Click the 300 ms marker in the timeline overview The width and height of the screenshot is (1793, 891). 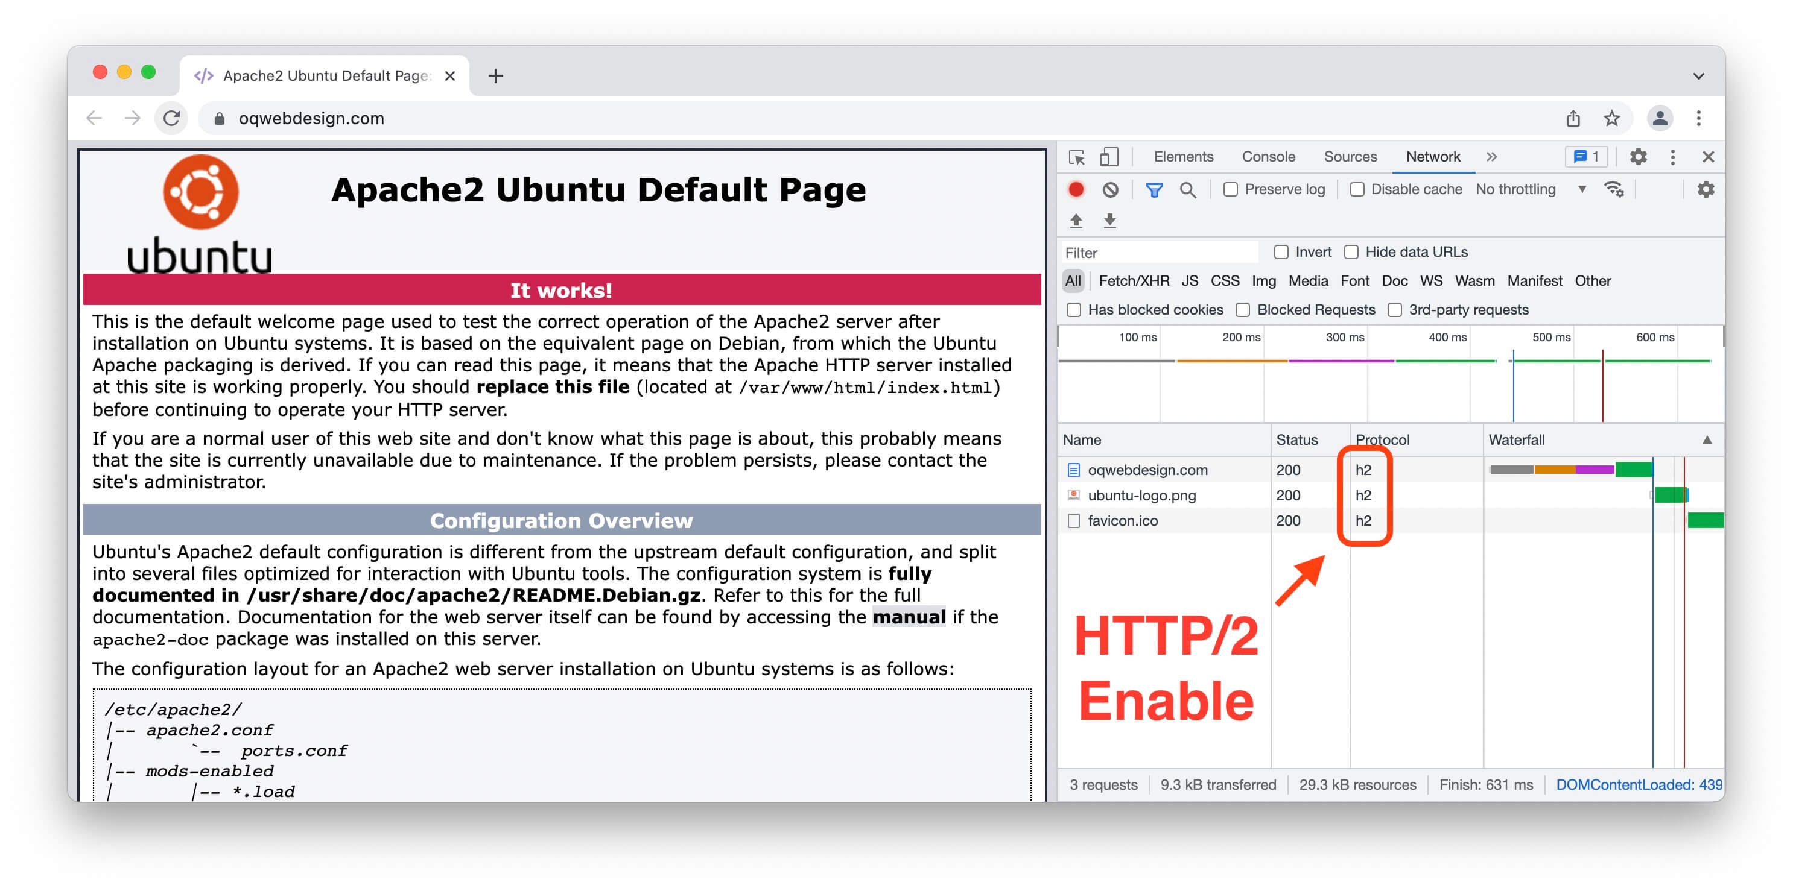[1344, 338]
